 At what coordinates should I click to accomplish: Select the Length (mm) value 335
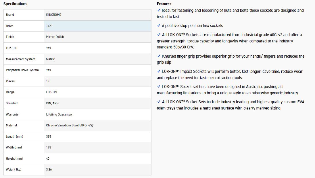point(49,136)
